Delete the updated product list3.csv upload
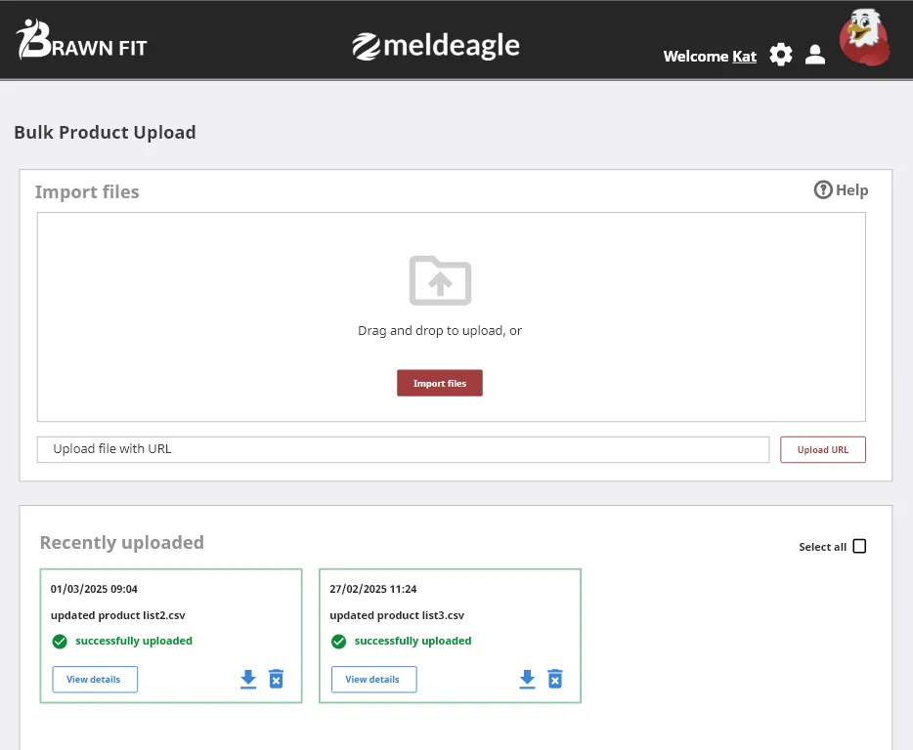This screenshot has width=913, height=750. click(x=555, y=679)
